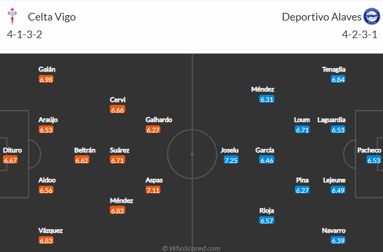Click Galán's 6.98 rating badge
Image resolution: width=383 pixels, height=252 pixels.
(46, 79)
